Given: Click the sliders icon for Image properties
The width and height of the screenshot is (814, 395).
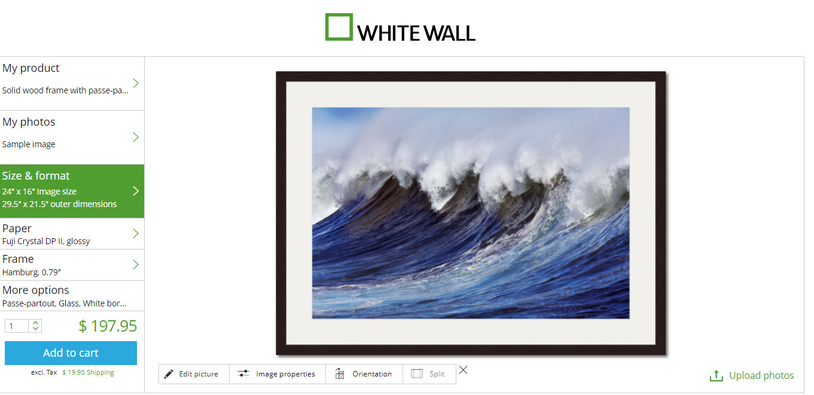Looking at the screenshot, I should 243,374.
